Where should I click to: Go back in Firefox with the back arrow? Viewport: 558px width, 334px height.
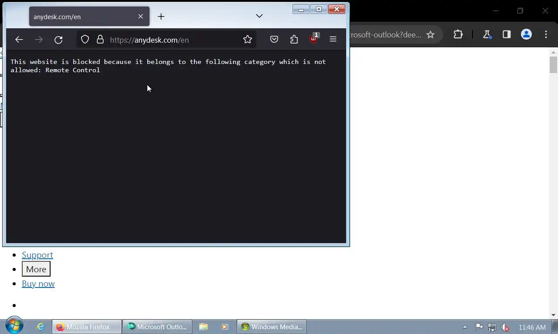19,40
